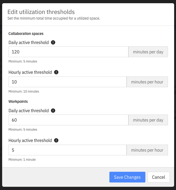Select the Workpoints section heading
Image resolution: width=176 pixels, height=190 pixels.
click(18, 101)
